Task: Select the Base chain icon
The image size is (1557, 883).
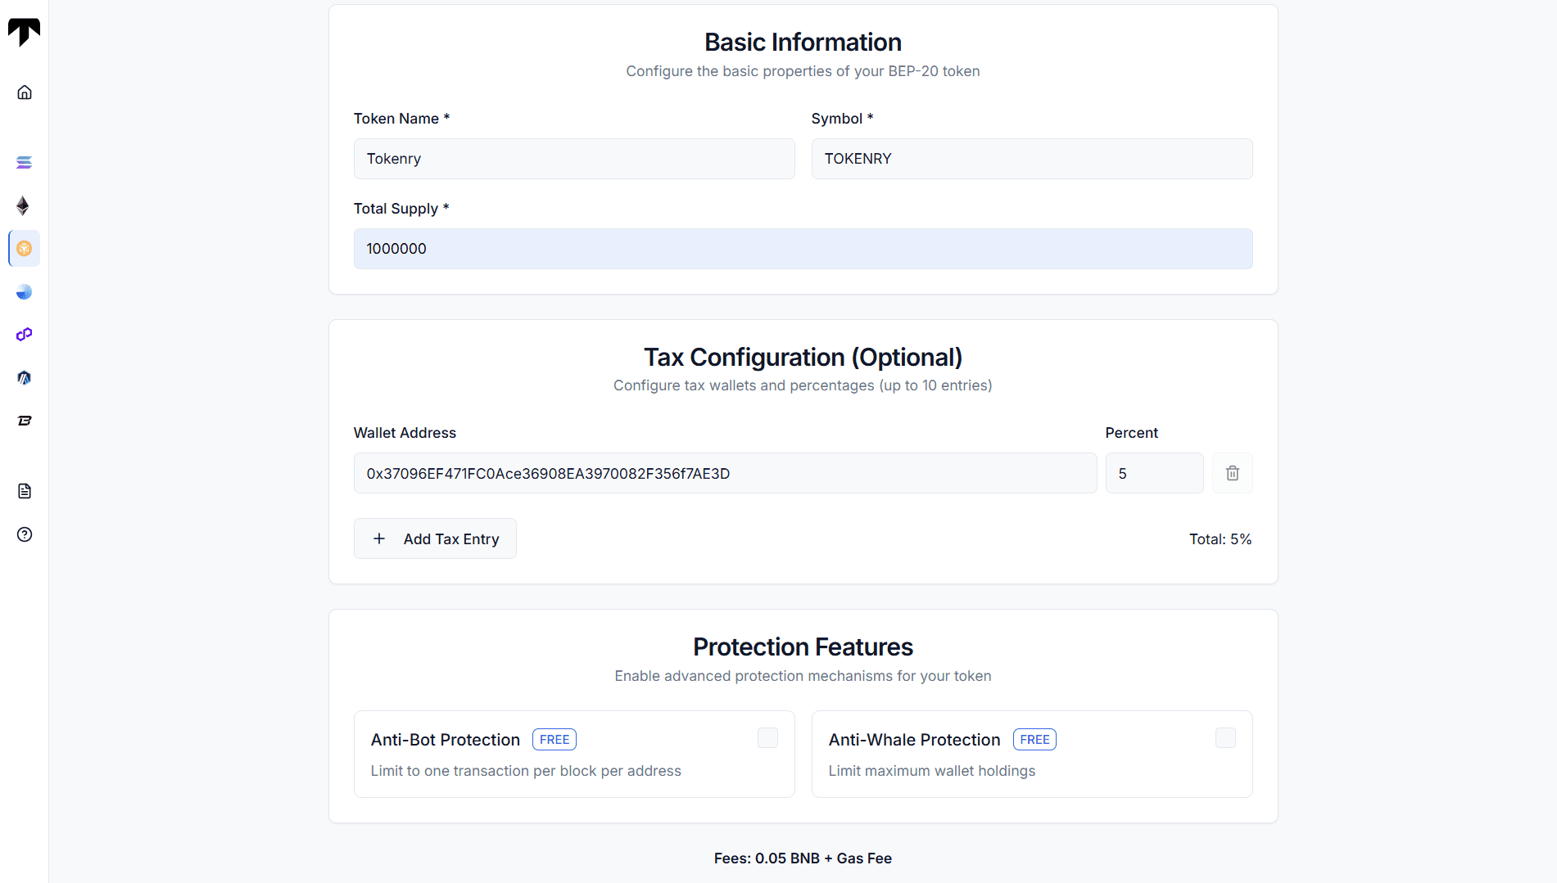Action: pos(25,292)
